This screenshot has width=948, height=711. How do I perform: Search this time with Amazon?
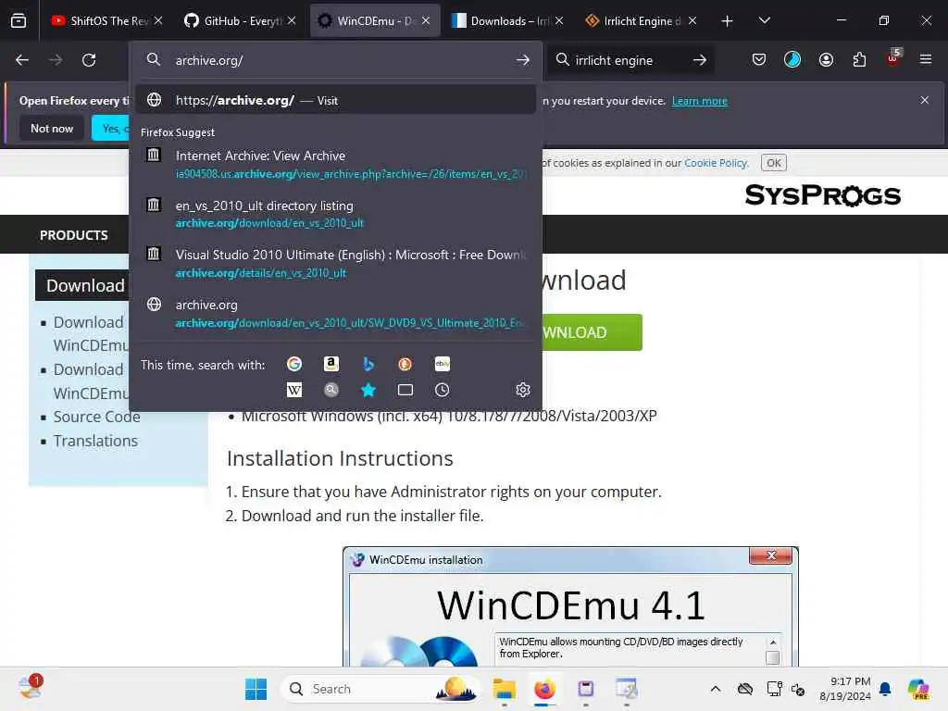[331, 363]
